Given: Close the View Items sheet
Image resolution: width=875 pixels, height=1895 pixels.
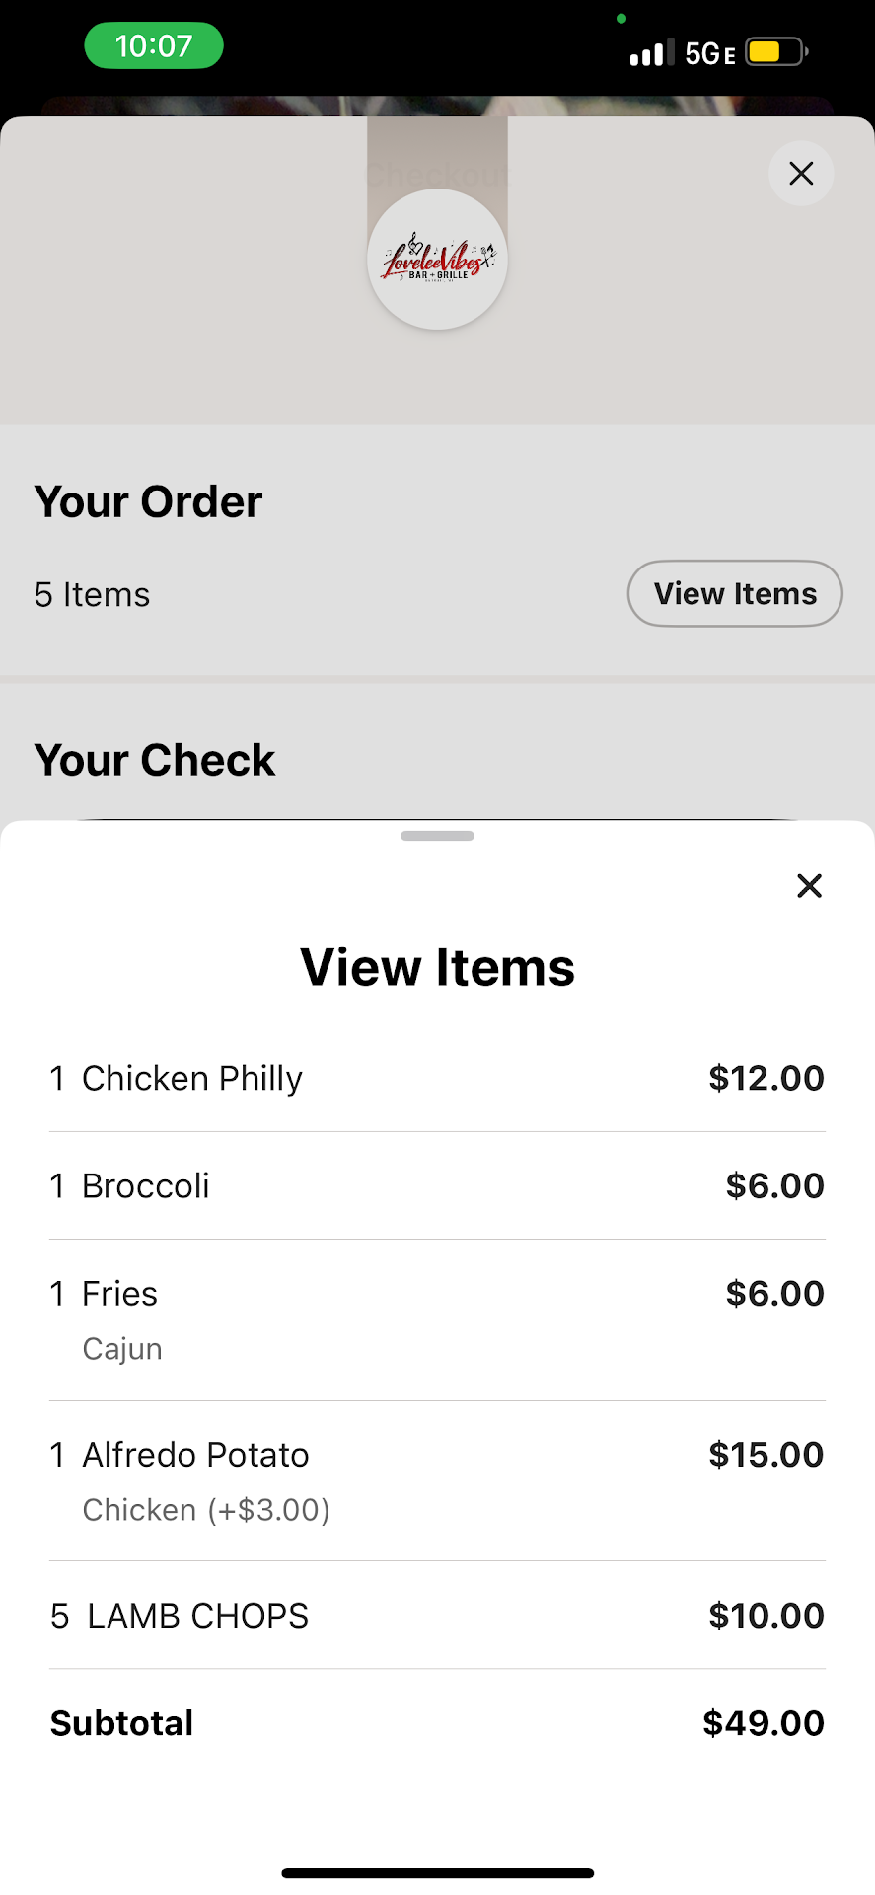Looking at the screenshot, I should click(x=809, y=886).
